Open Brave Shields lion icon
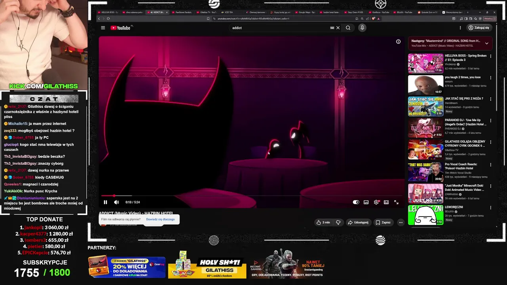Image resolution: width=507 pixels, height=285 pixels. 374,19
